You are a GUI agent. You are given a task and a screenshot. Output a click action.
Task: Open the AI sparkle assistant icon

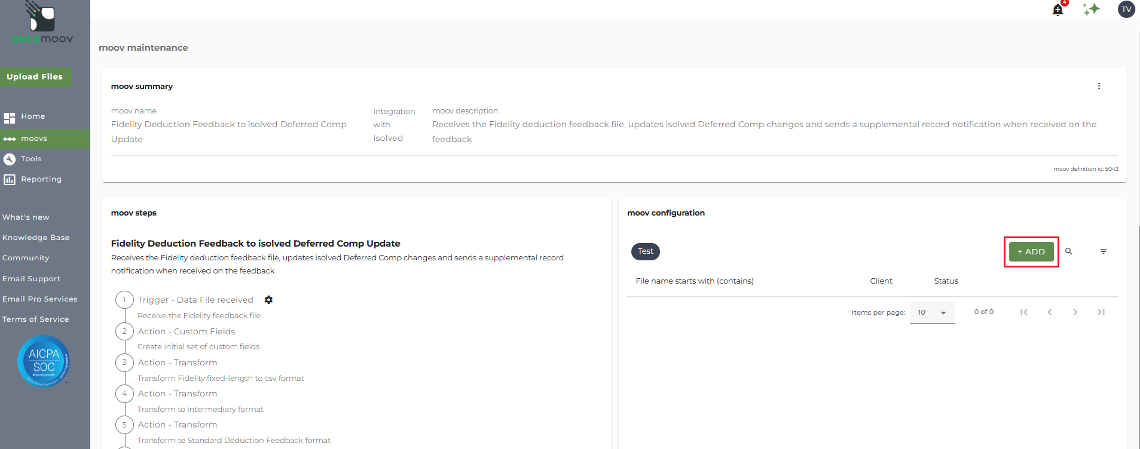[x=1091, y=9]
